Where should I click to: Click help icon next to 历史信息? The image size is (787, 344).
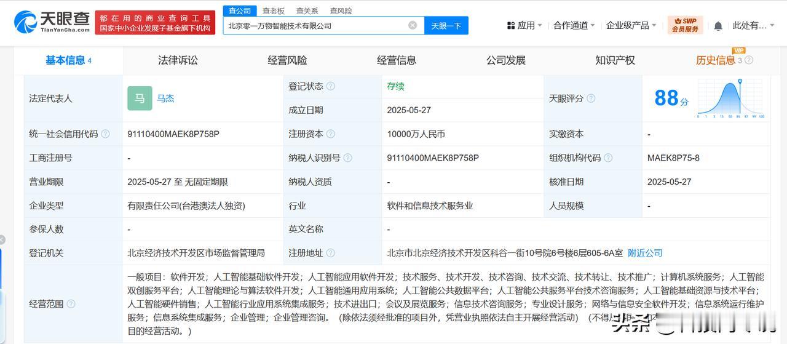tap(749, 60)
